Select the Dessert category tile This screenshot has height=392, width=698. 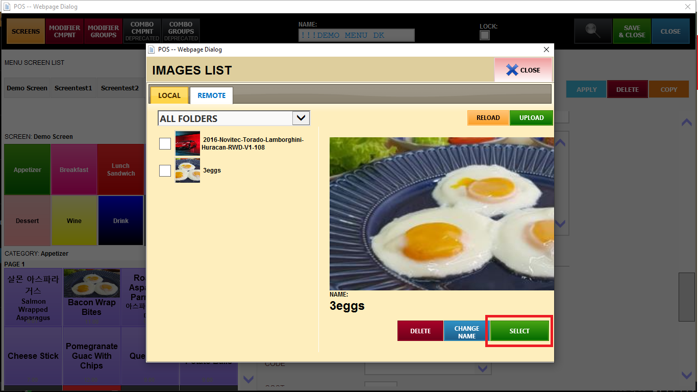[x=28, y=220]
